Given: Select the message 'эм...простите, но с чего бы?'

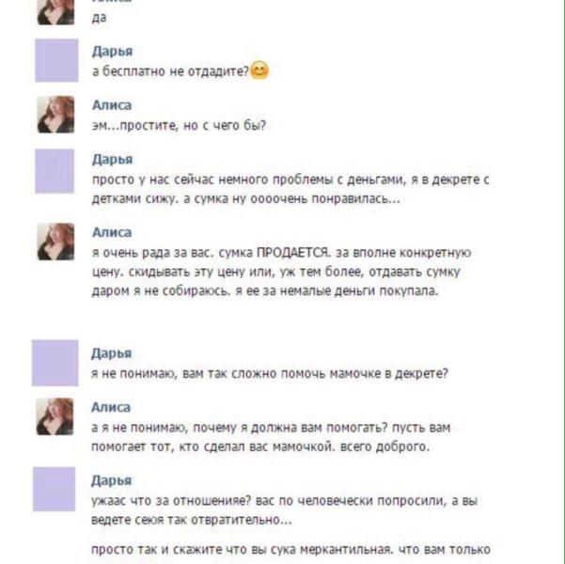Looking at the screenshot, I should (179, 125).
